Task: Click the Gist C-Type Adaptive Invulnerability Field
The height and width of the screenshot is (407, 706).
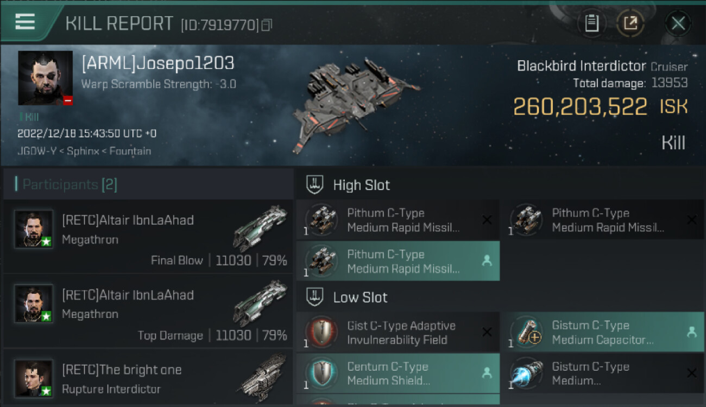Action: coord(398,333)
